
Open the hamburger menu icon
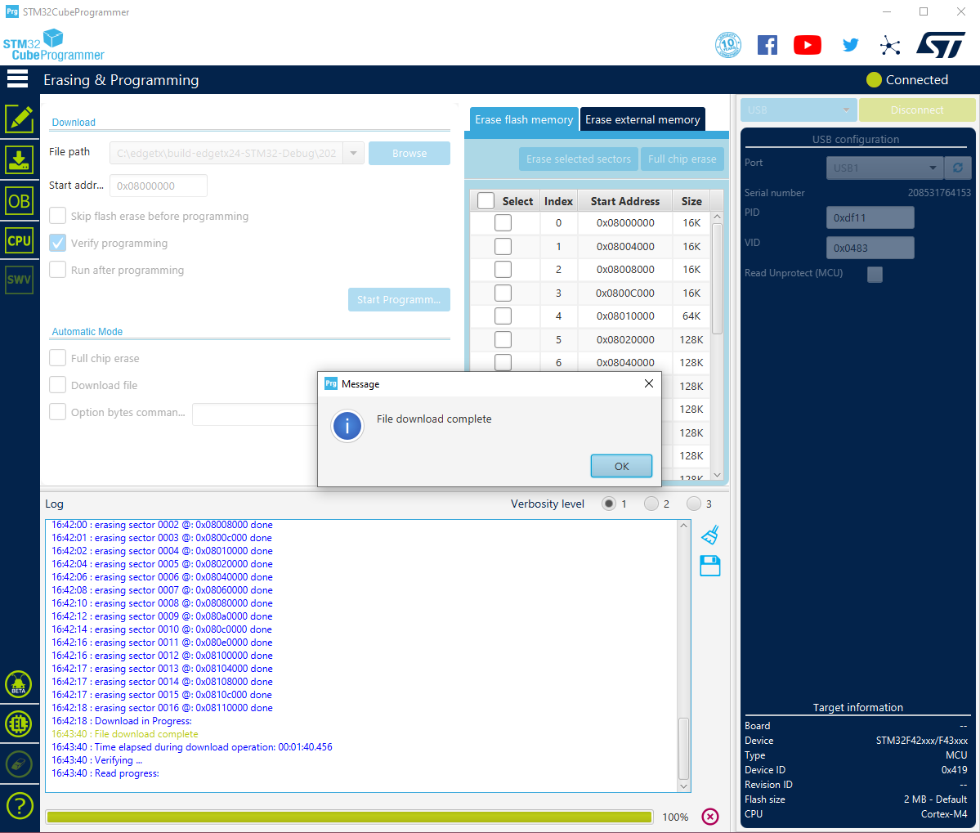click(17, 78)
